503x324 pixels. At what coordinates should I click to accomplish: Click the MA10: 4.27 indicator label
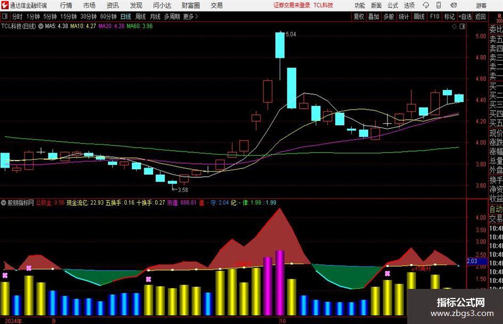tap(83, 26)
